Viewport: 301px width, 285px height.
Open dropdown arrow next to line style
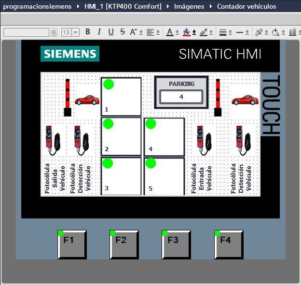point(247,32)
